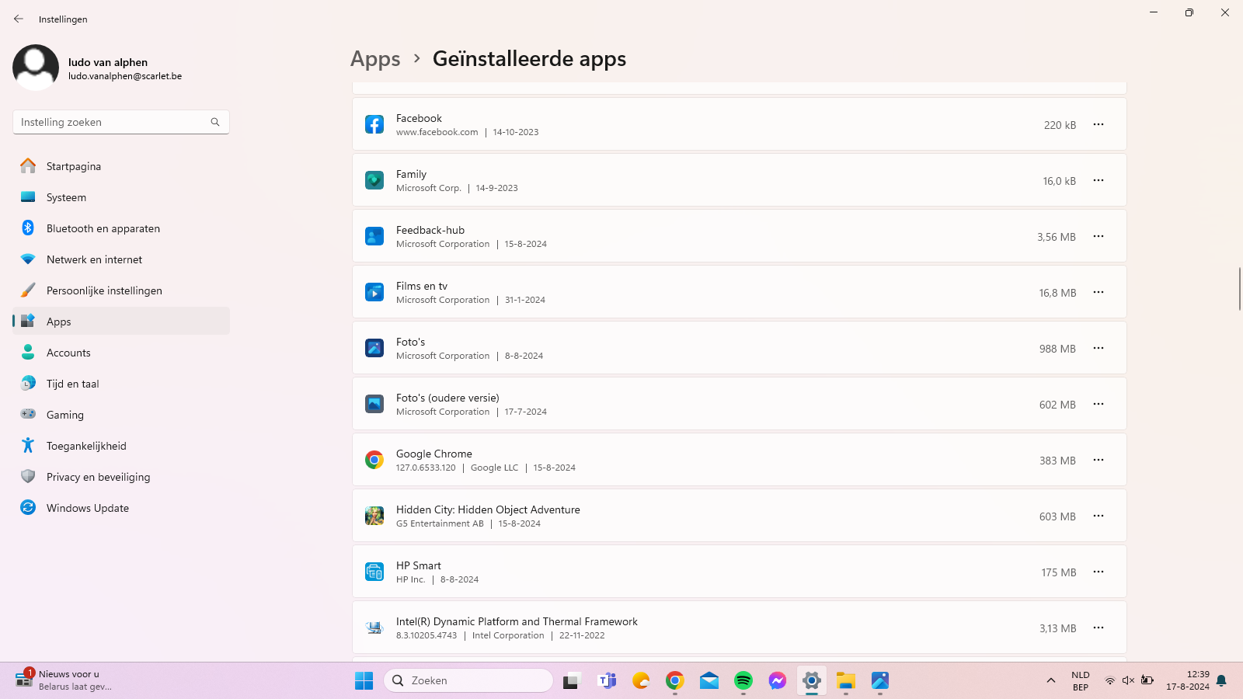1243x699 pixels.
Task: Click the taskbar Zoeken search box
Action: (468, 681)
